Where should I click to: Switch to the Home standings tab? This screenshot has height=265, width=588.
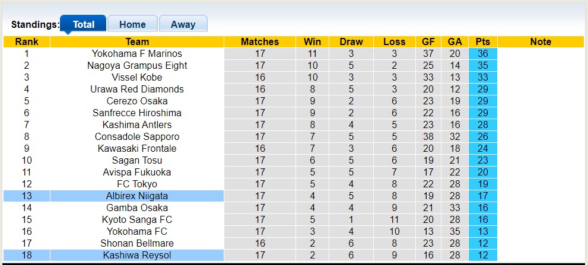point(132,24)
